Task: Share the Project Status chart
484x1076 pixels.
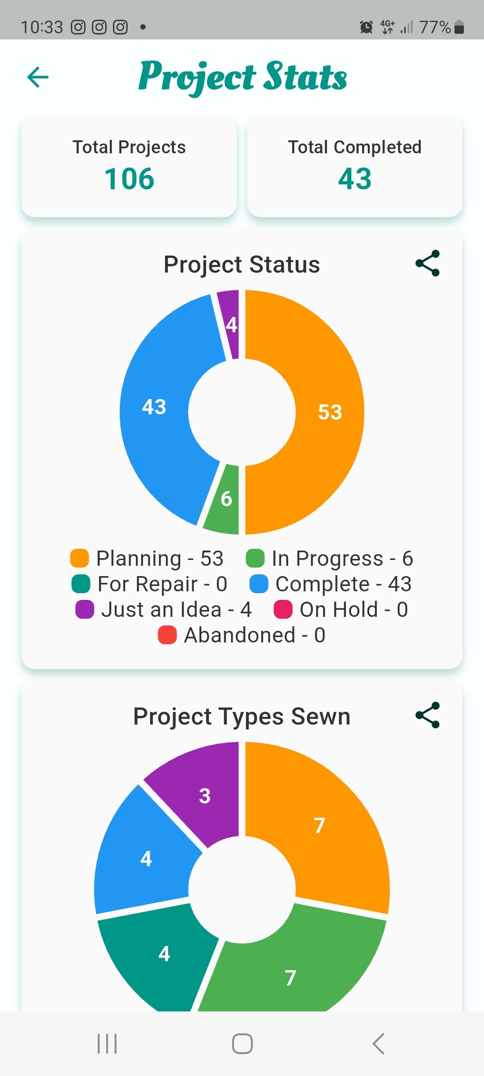Action: [428, 264]
